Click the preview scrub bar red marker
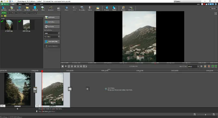 coord(155,63)
